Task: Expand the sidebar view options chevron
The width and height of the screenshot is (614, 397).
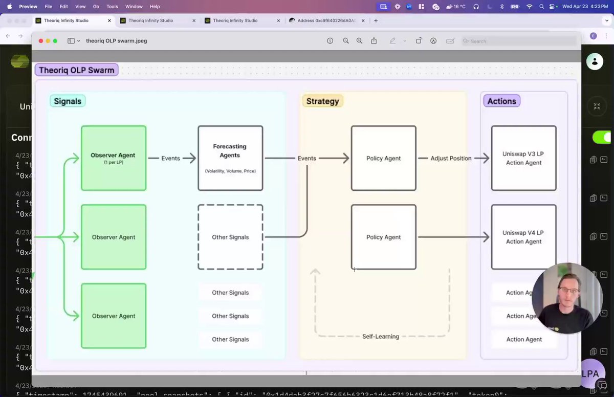Action: 79,41
